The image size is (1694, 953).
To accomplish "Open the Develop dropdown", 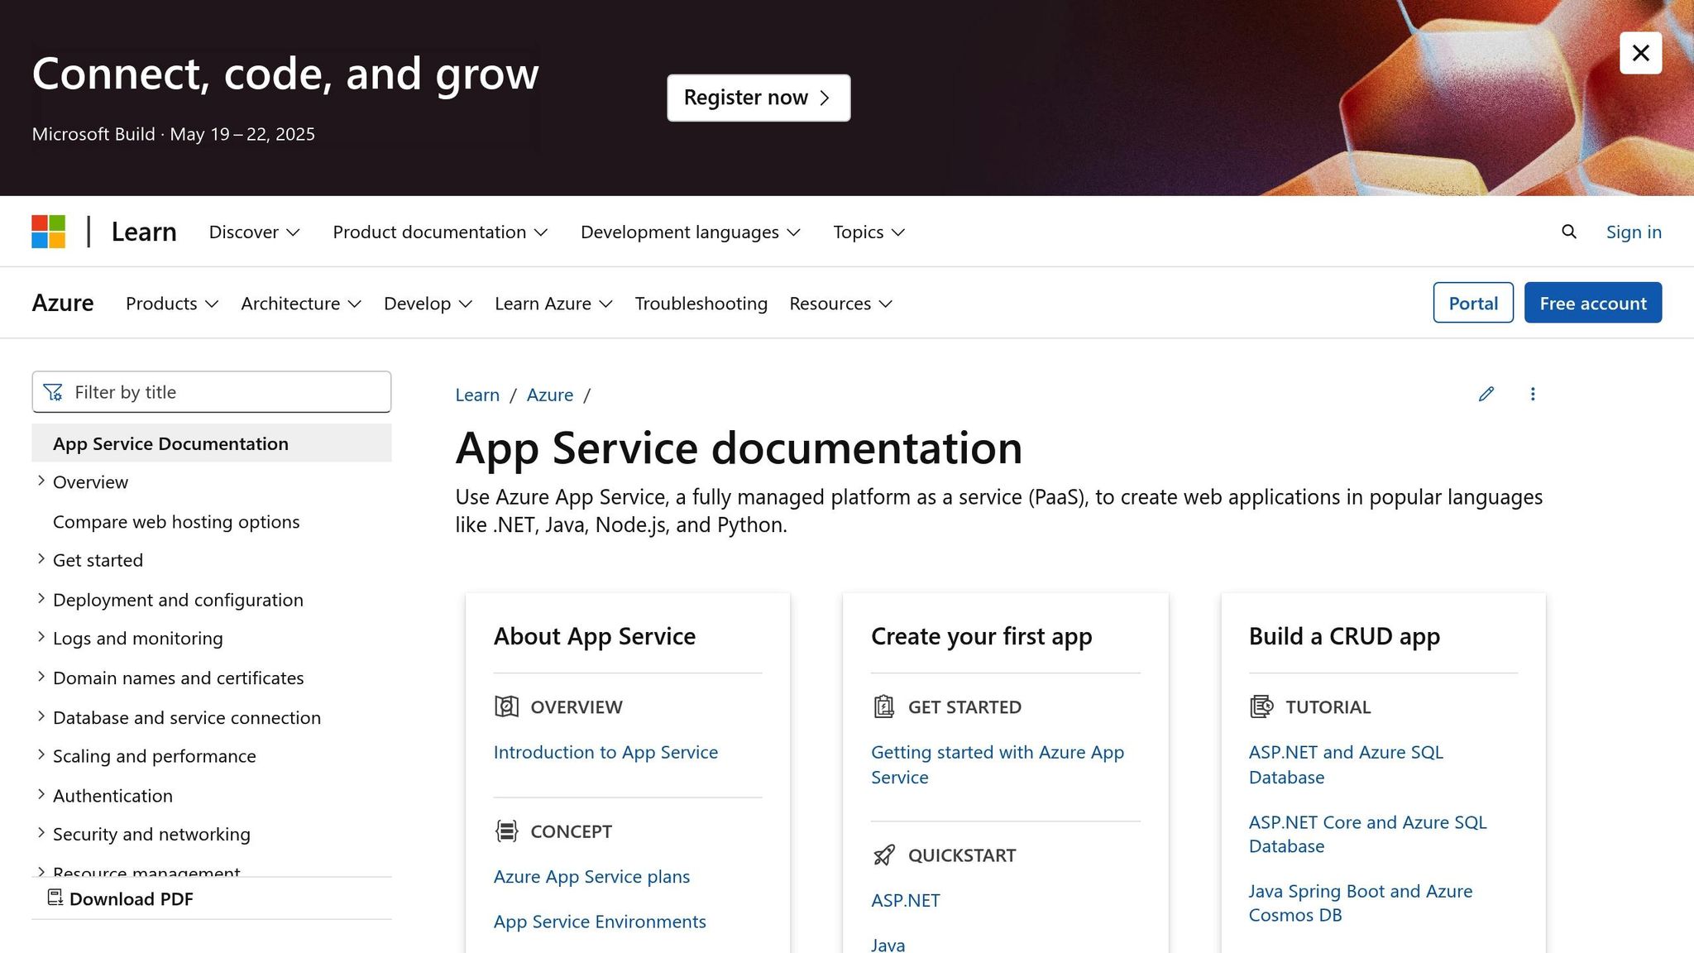I will [x=428, y=304].
